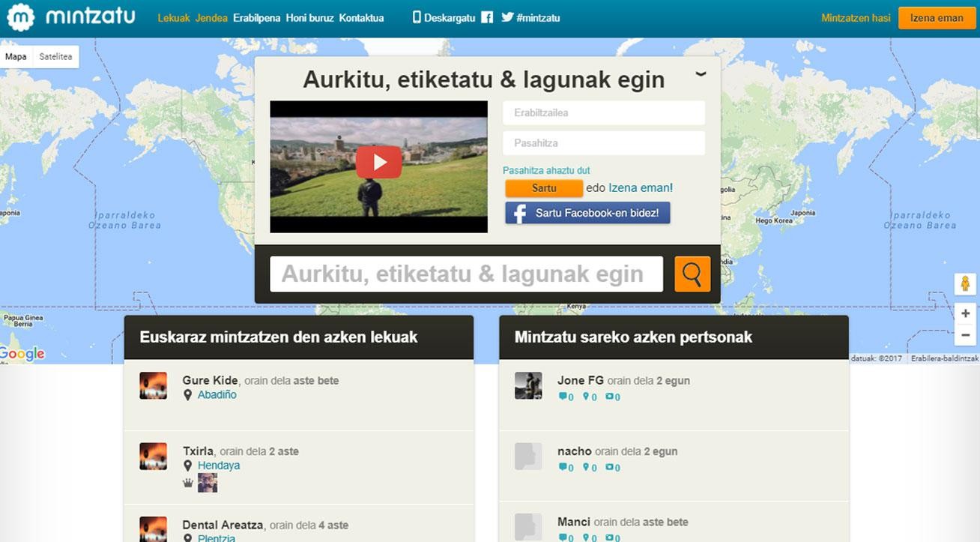Open the Hendaya place link
The height and width of the screenshot is (542, 980).
[219, 466]
